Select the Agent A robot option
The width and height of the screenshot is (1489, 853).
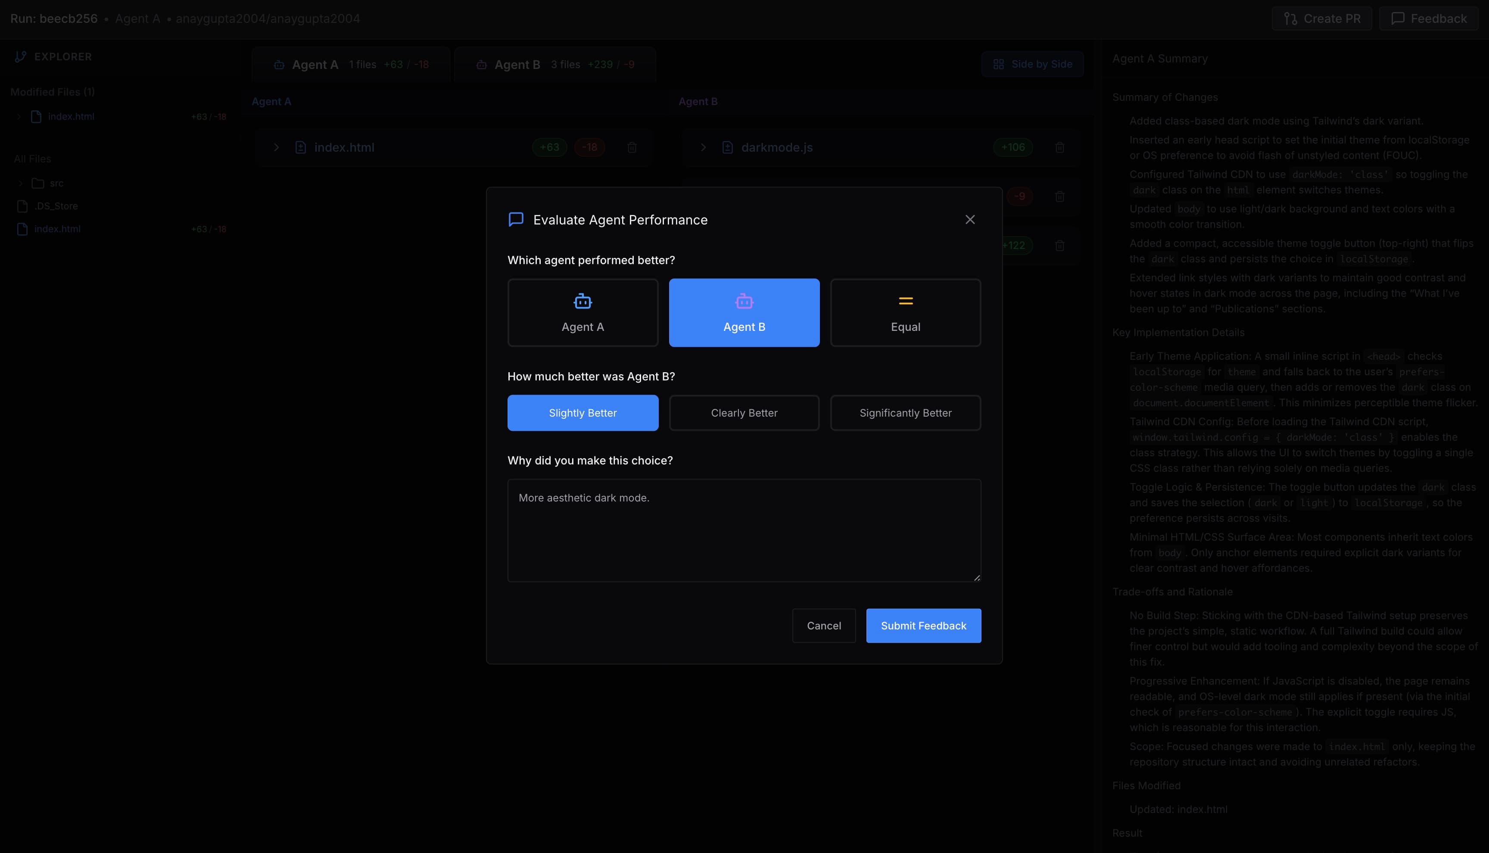[582, 312]
